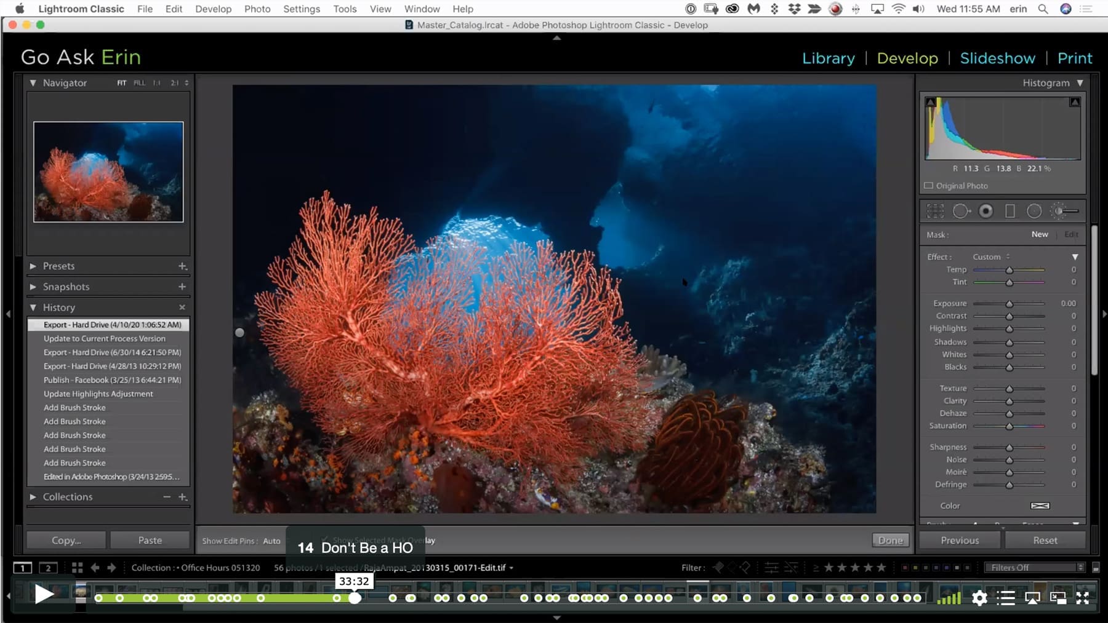Collapse the History panel

(33, 307)
